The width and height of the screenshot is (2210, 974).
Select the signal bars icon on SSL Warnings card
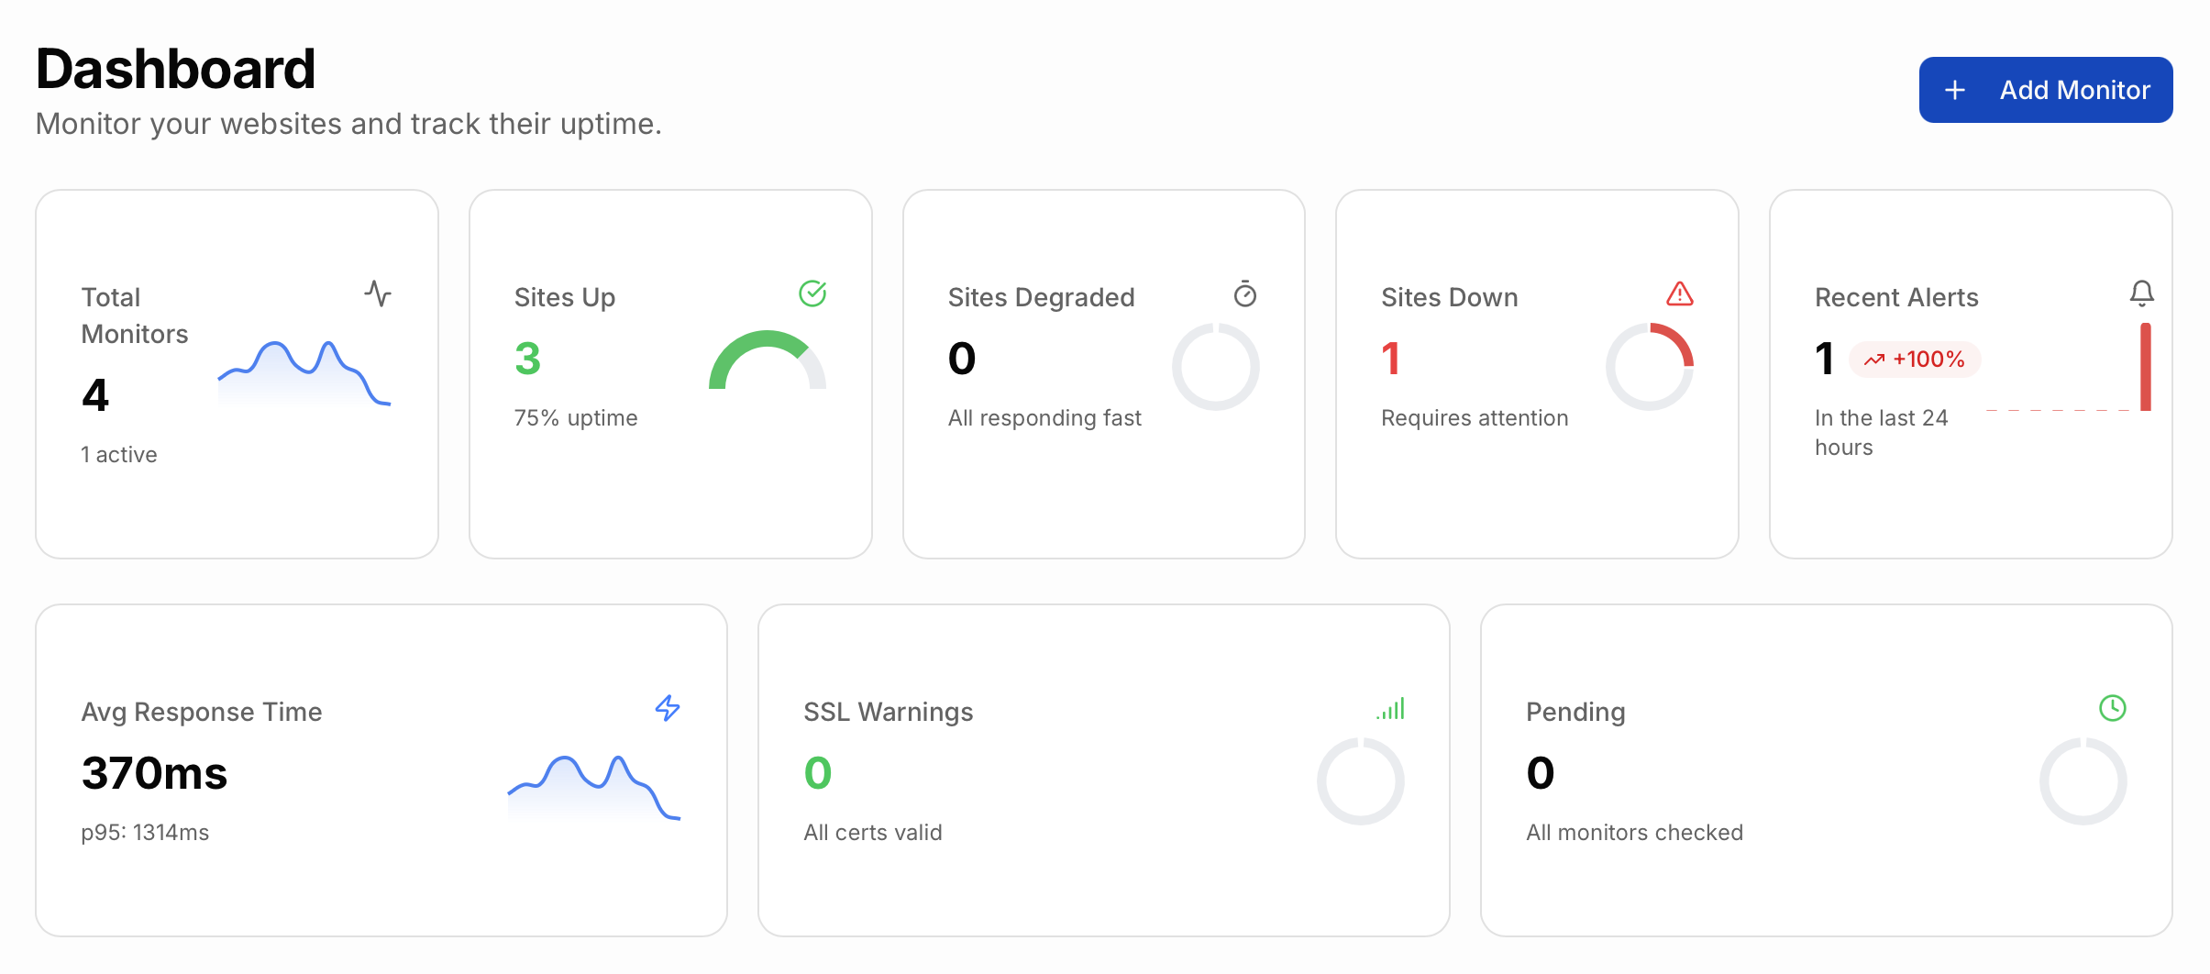tap(1390, 708)
